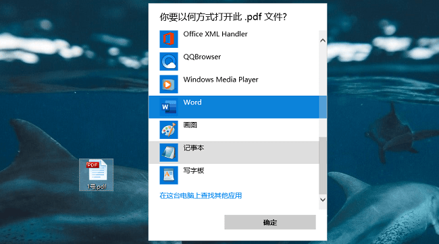439x244 pixels.
Task: Choose the QQBrowser label
Action: coord(202,57)
